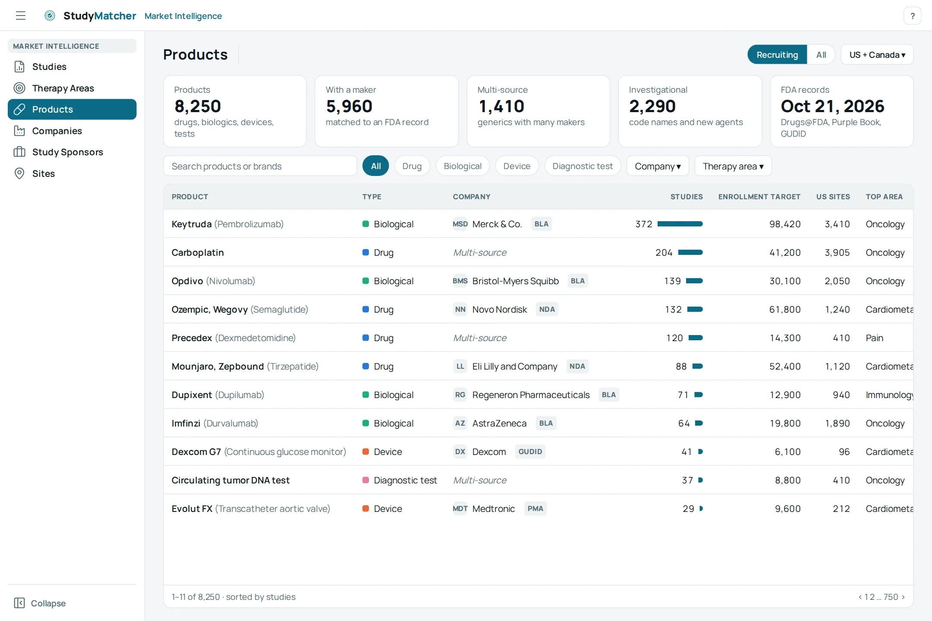Open the Company filter dropdown

tap(658, 166)
